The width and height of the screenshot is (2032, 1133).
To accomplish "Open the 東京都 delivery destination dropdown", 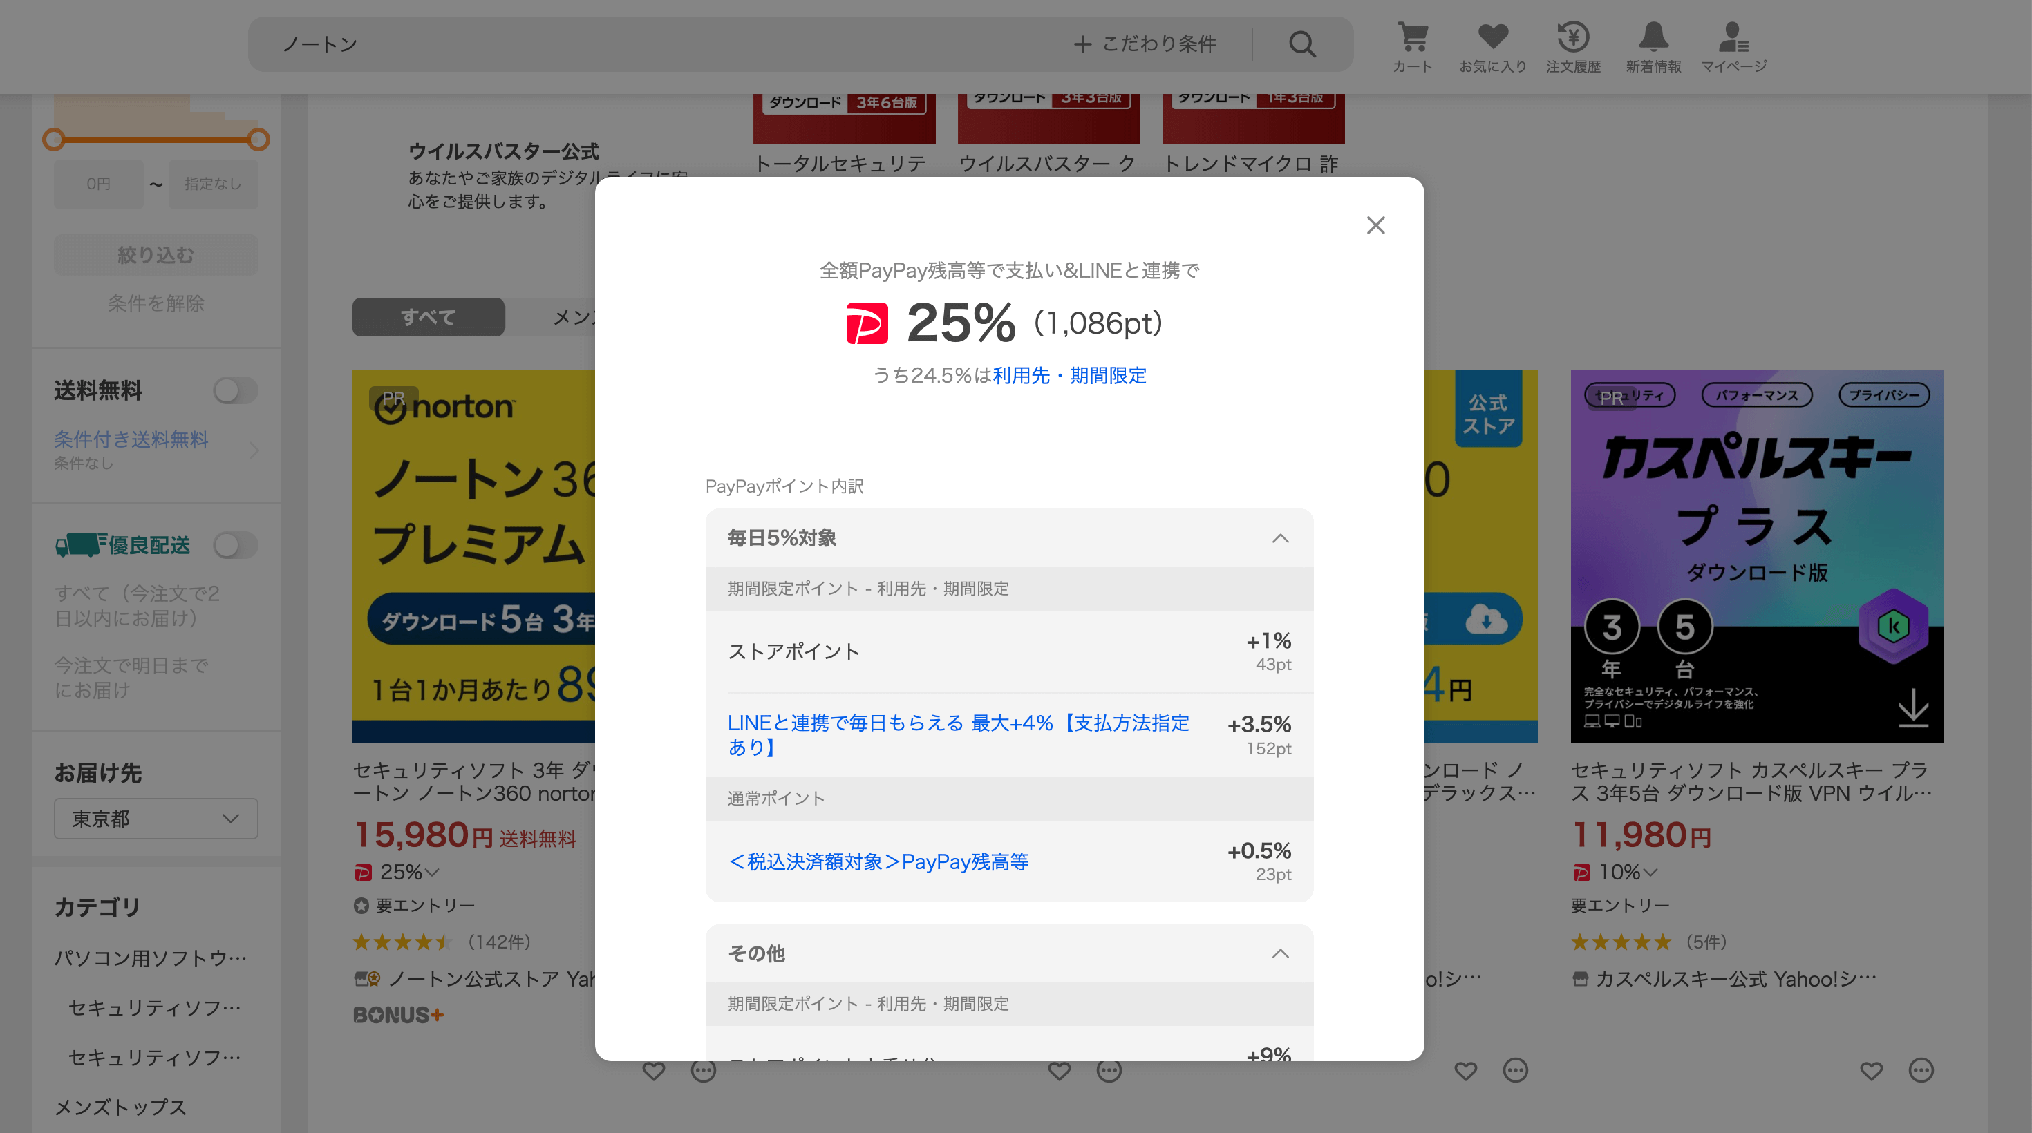I will (156, 819).
